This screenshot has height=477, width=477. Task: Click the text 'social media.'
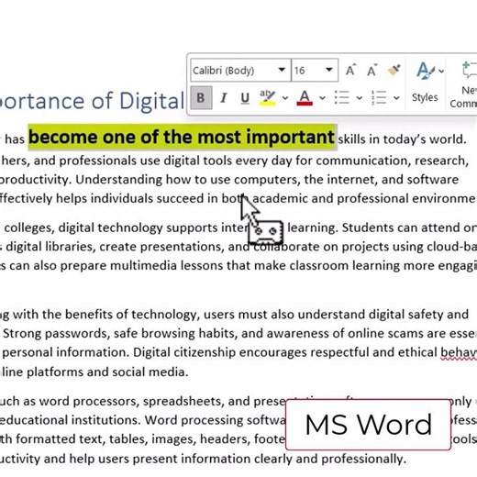pos(150,372)
